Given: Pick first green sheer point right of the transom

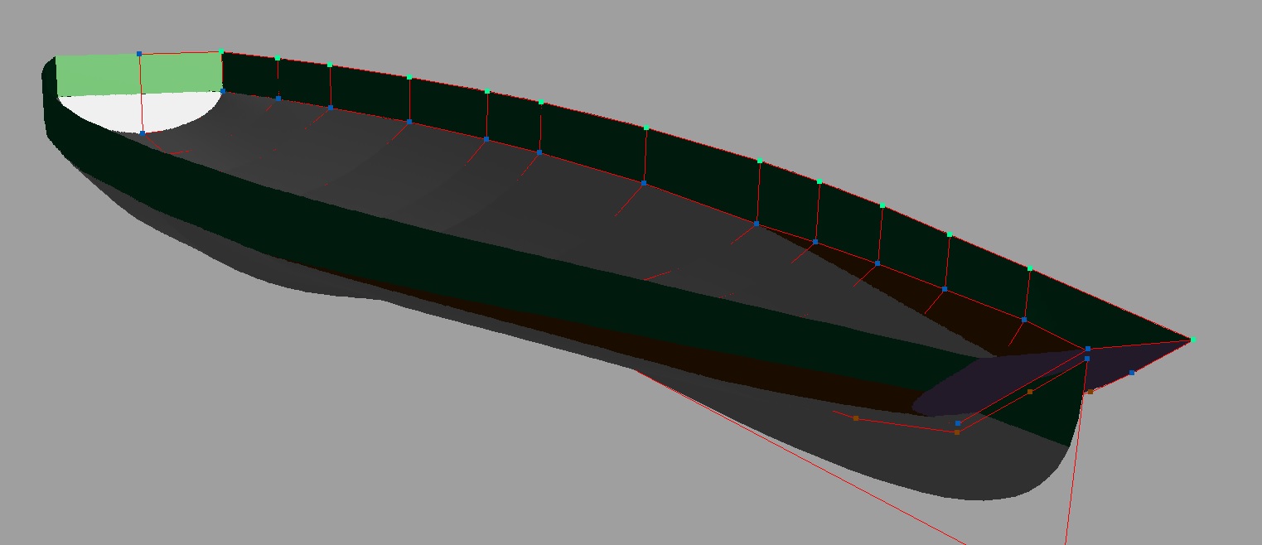Looking at the screenshot, I should 278,59.
